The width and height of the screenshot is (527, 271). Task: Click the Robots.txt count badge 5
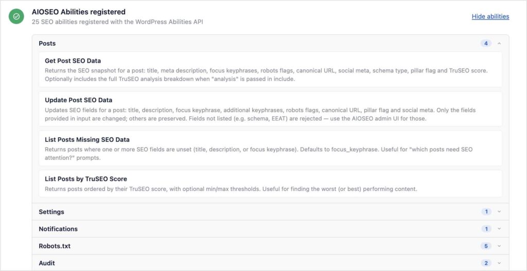(486, 246)
